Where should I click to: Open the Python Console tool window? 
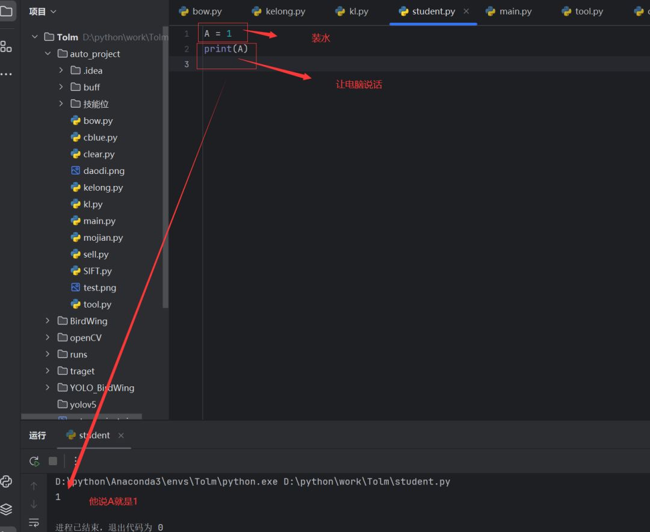pos(6,481)
